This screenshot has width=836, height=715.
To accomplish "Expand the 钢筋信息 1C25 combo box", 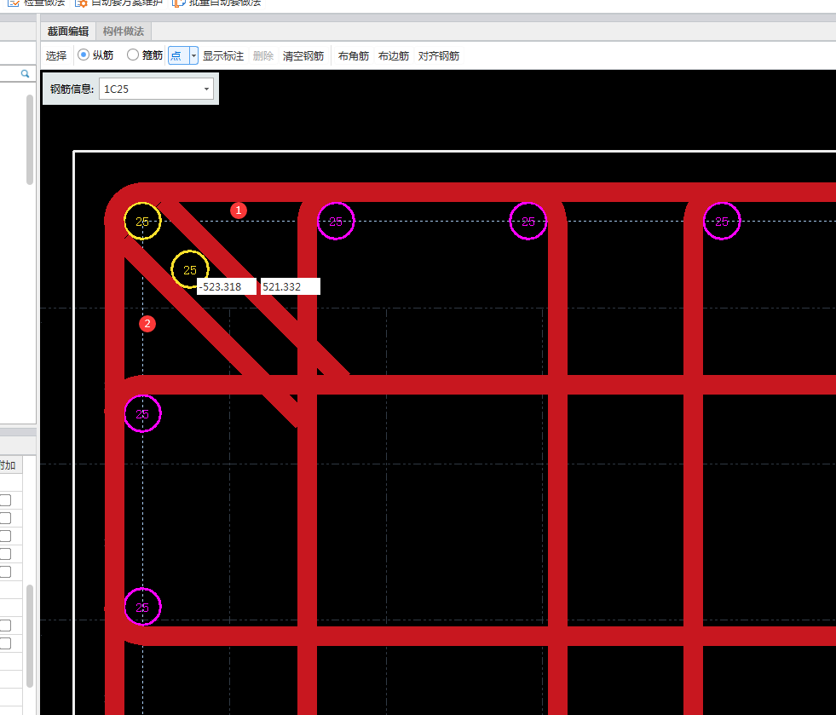I will pyautogui.click(x=206, y=89).
